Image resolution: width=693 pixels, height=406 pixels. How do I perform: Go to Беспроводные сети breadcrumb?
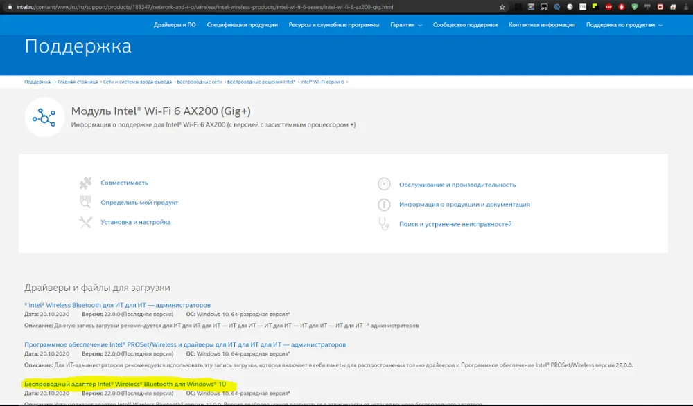200,82
